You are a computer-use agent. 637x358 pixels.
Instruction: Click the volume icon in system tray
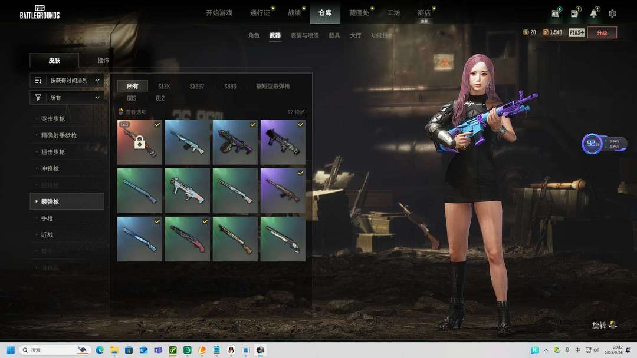(x=596, y=350)
